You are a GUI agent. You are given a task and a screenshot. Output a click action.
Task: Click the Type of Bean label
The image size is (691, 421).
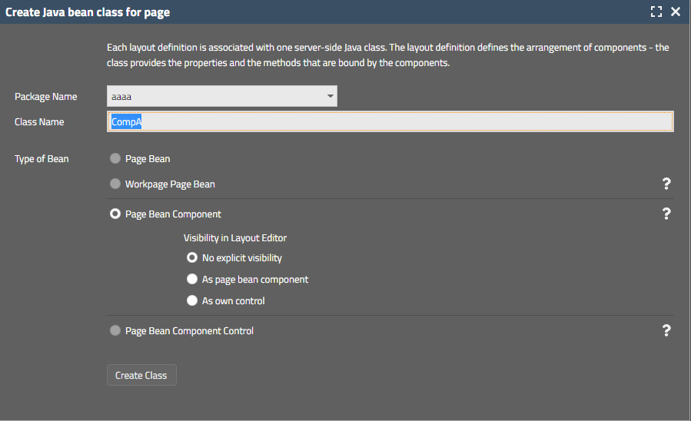coord(42,159)
